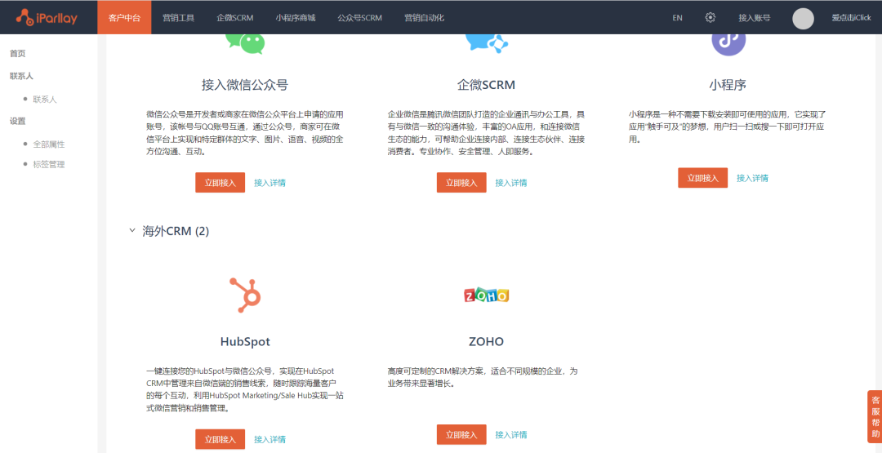Switch language to EN
The width and height of the screenshot is (882, 453).
677,17
